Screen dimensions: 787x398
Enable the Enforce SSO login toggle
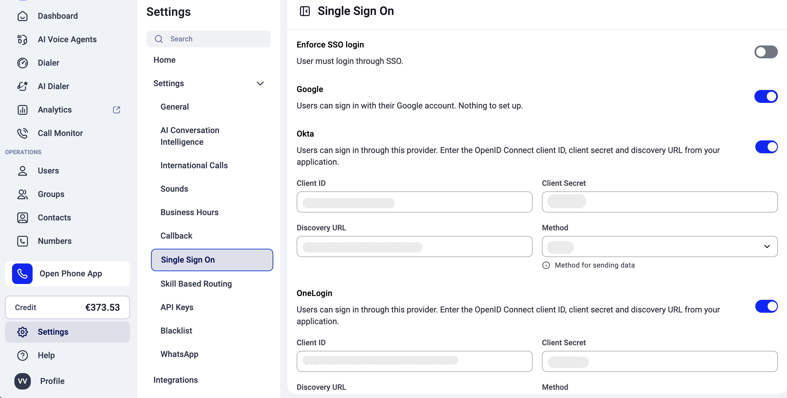click(766, 52)
